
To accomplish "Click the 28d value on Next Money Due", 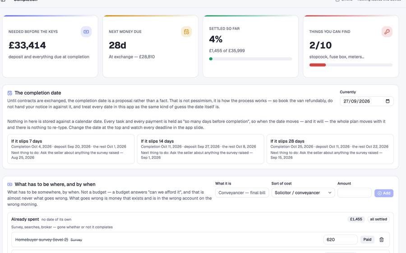I will point(118,45).
